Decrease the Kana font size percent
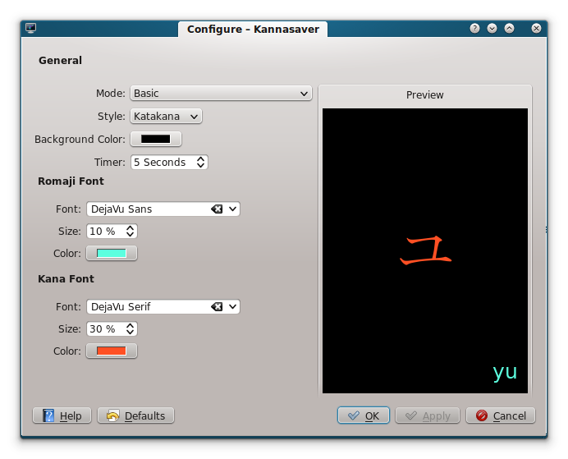This screenshot has height=459, width=568. tap(130, 333)
